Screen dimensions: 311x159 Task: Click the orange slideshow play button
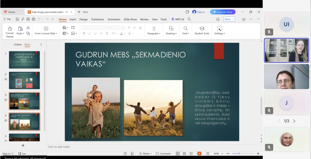(199, 154)
